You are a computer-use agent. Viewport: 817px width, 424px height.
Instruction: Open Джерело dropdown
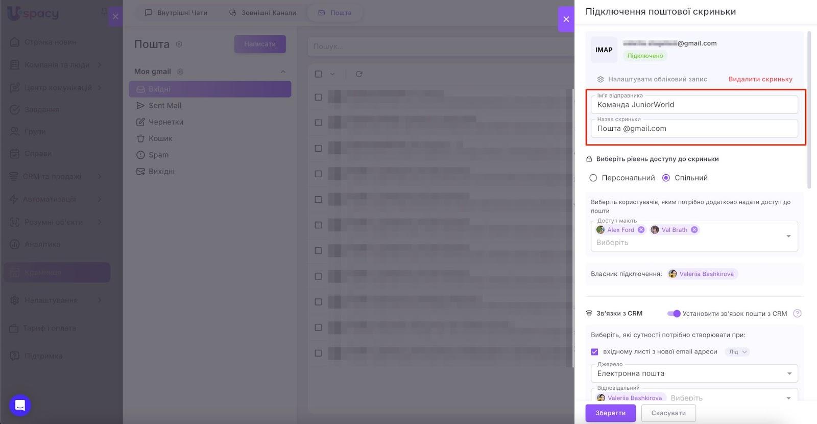(x=694, y=373)
